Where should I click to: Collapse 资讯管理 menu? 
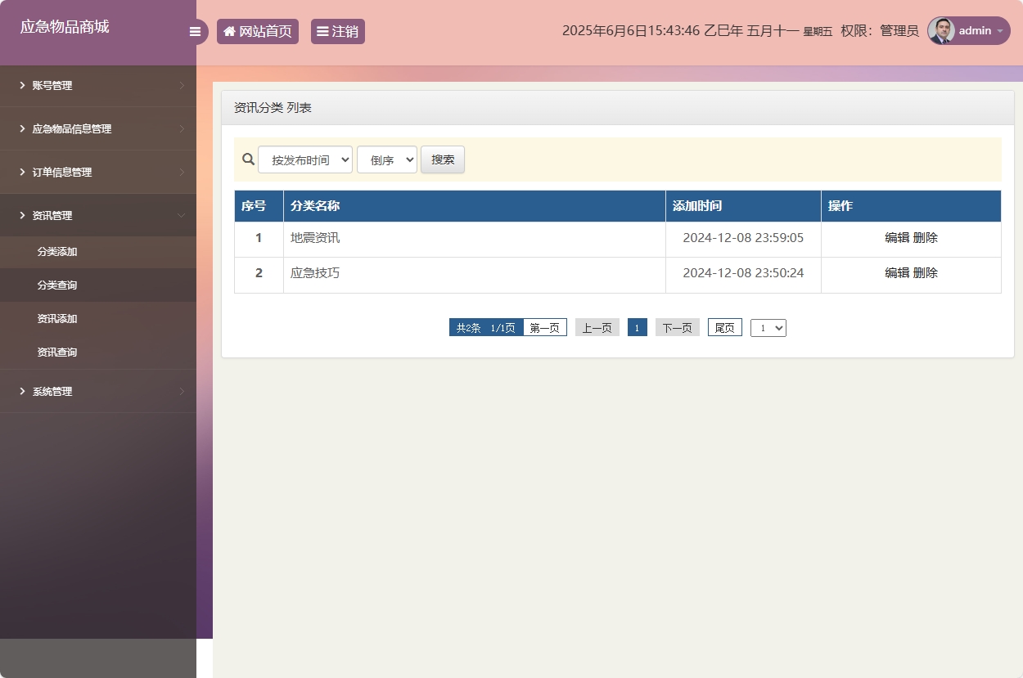(98, 215)
